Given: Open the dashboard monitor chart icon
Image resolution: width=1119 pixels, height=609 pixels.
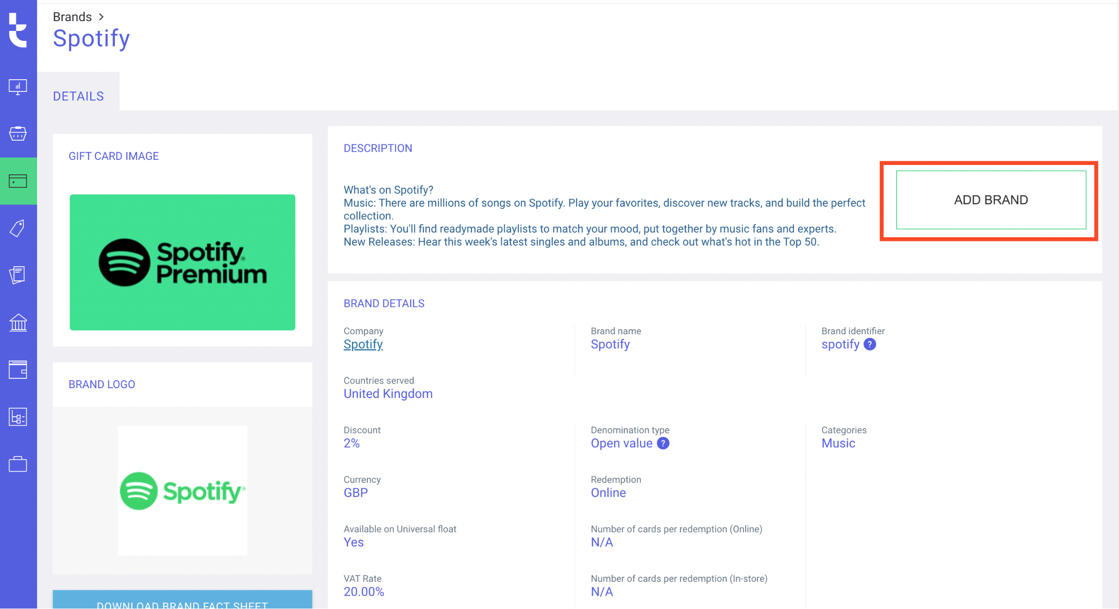Looking at the screenshot, I should point(18,87).
